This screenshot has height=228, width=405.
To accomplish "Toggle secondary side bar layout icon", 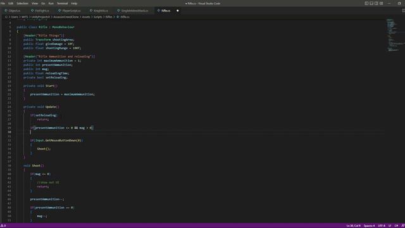I will tap(377, 3).
